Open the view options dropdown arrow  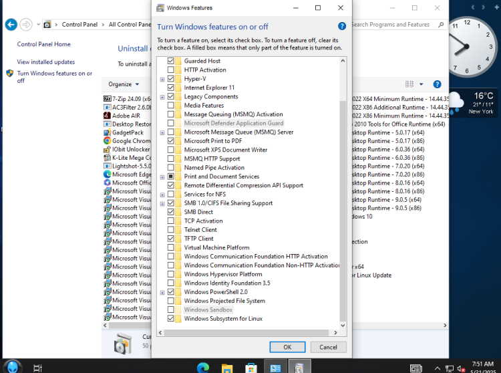tap(421, 84)
